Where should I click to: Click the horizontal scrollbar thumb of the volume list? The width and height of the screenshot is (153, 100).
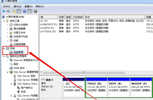(84, 72)
